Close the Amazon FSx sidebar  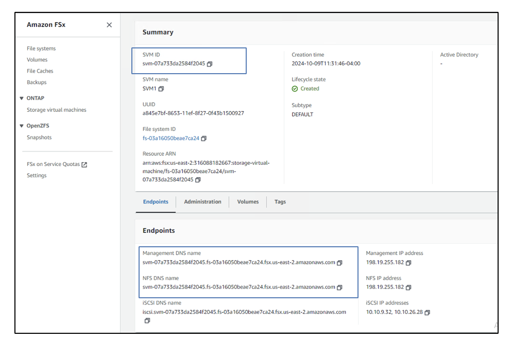tap(109, 25)
